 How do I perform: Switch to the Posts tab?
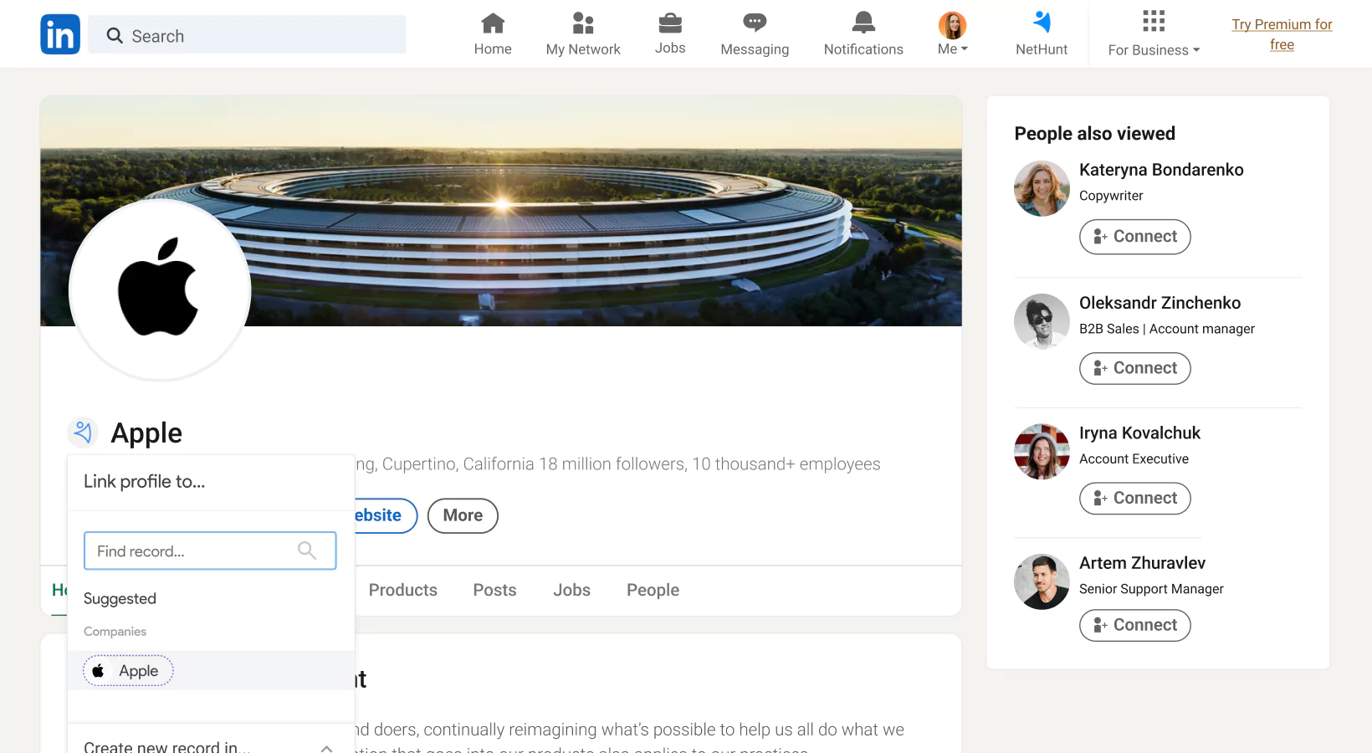[494, 590]
